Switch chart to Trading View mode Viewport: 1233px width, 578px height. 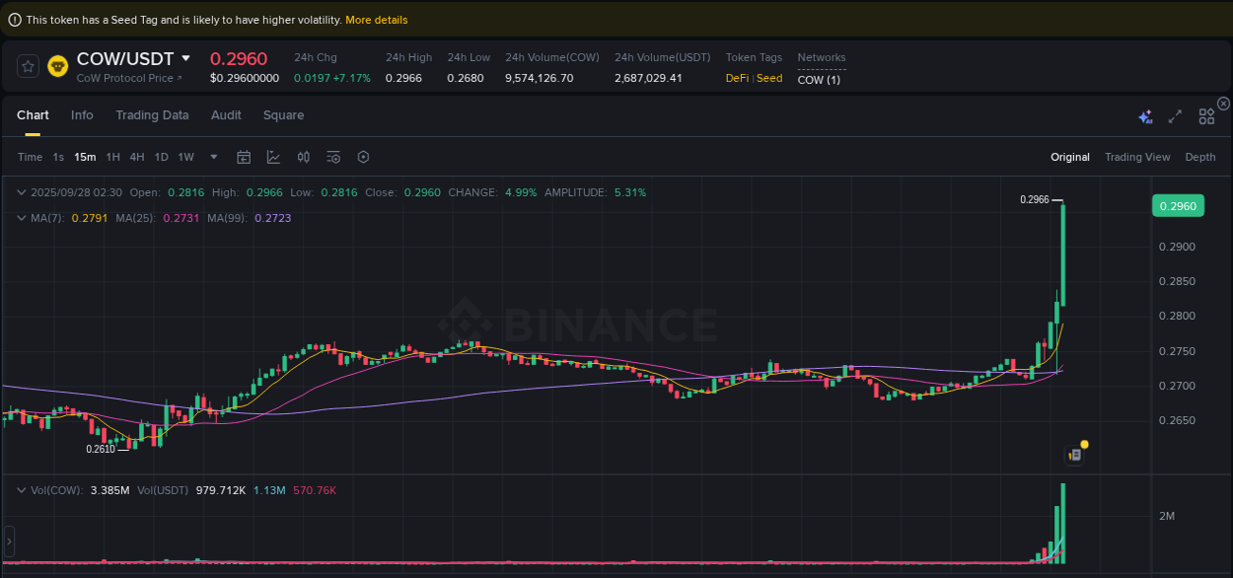(x=1137, y=157)
